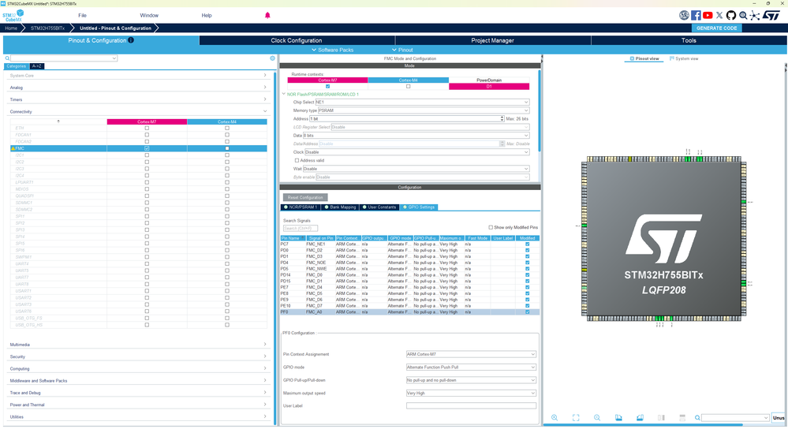788x429 pixels.
Task: Click Reset Configuration button
Action: 305,197
